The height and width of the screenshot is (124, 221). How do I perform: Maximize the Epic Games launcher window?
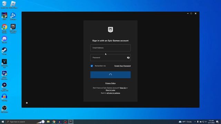tap(191, 13)
